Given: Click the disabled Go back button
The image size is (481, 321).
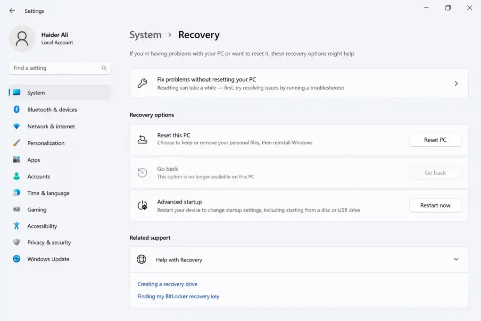Looking at the screenshot, I should tap(435, 173).
